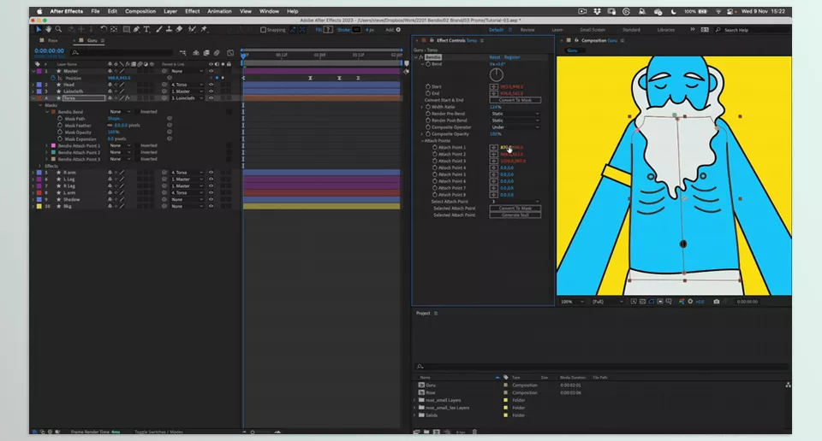
Task: Click the Start point crosshair picker
Action: click(x=494, y=87)
